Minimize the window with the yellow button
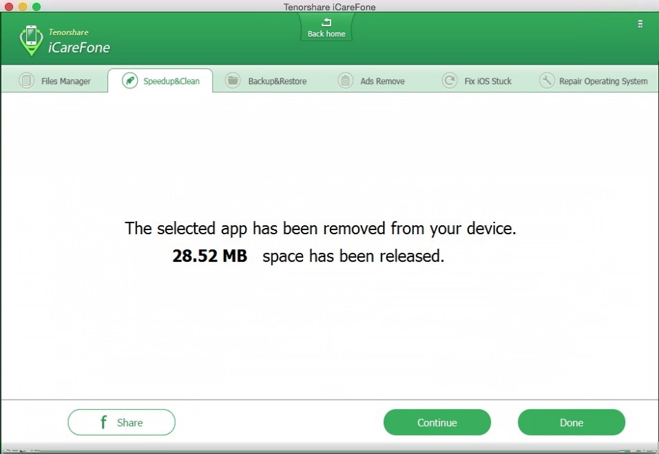Image resolution: width=659 pixels, height=454 pixels. 23,7
